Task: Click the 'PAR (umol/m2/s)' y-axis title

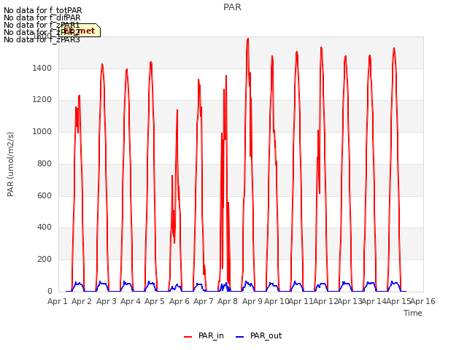Action: 10,164
